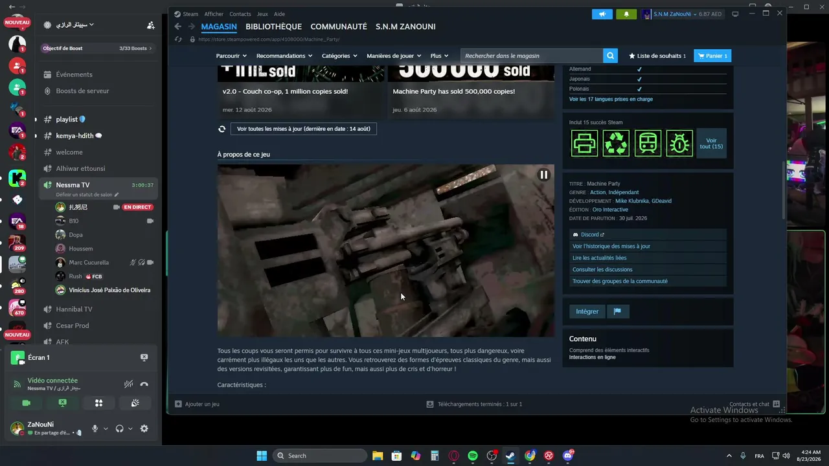Open File Explorer from the taskbar
This screenshot has height=466, width=829.
point(378,456)
